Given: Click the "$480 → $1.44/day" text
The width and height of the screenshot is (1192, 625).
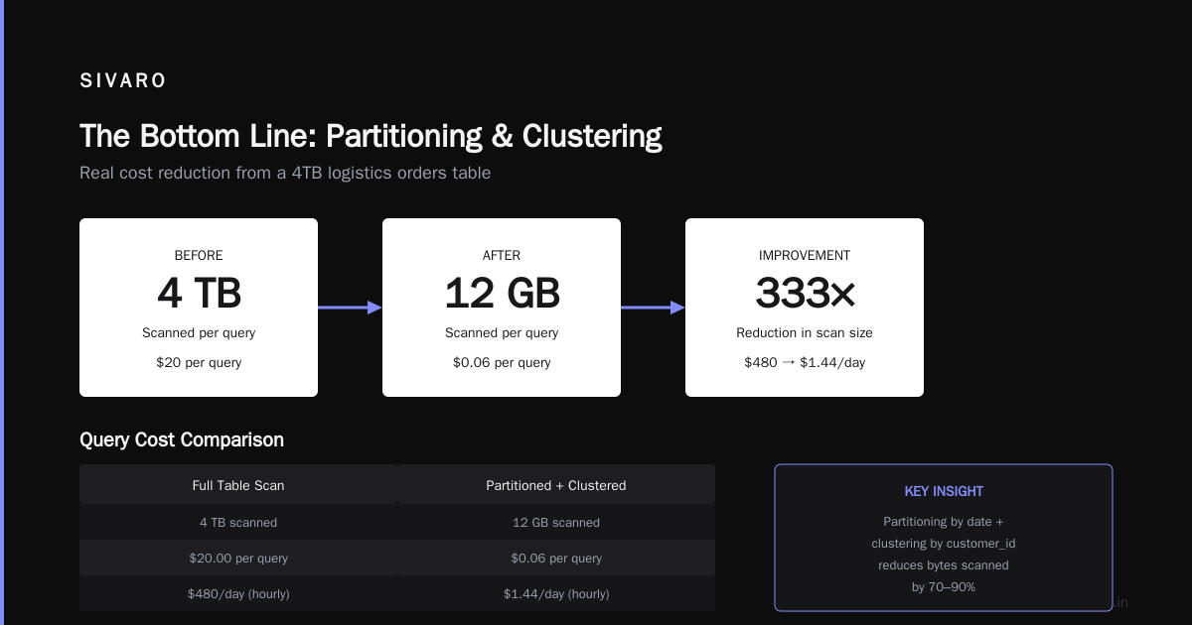Looking at the screenshot, I should pyautogui.click(x=805, y=362).
